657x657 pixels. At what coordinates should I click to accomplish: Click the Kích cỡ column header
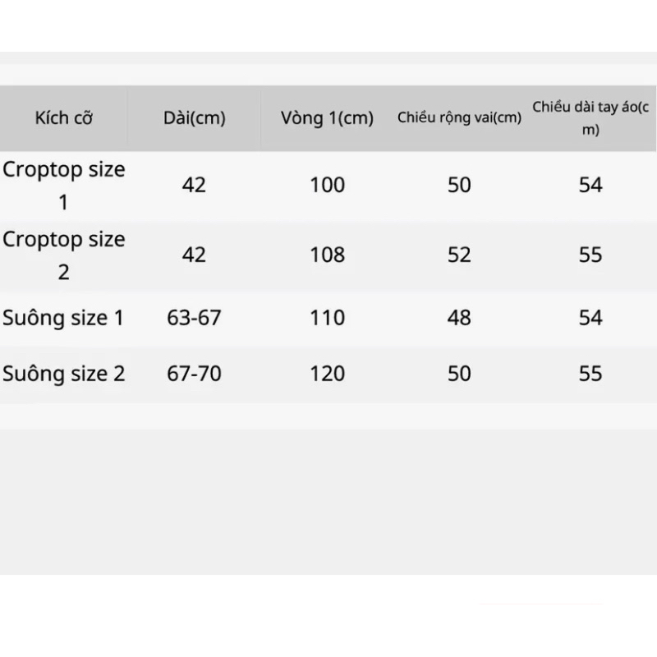click(x=64, y=118)
